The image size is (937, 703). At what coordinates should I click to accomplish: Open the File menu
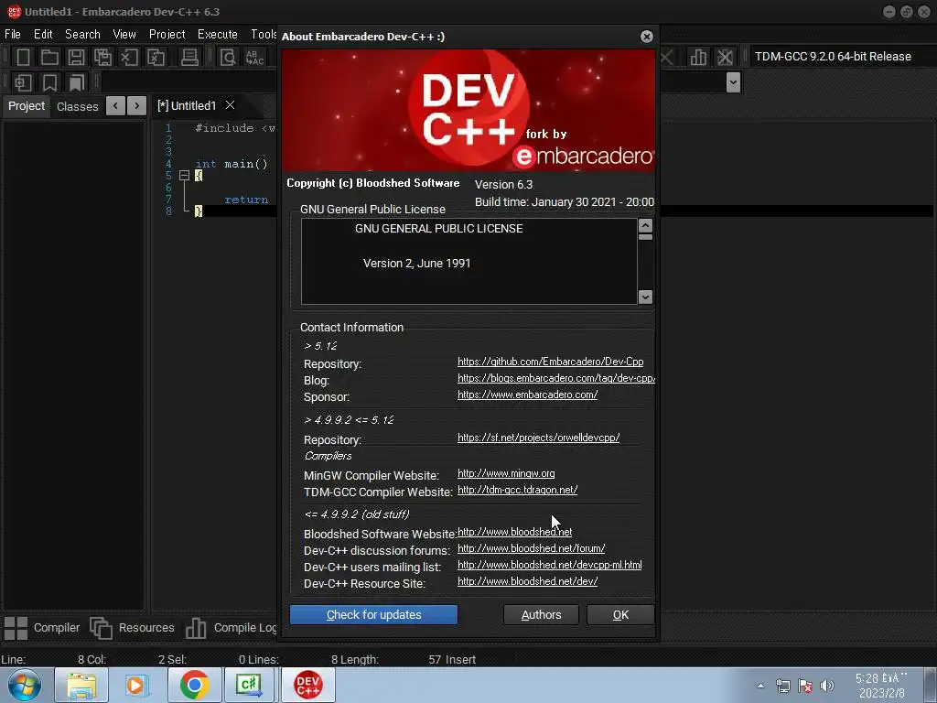pos(13,34)
